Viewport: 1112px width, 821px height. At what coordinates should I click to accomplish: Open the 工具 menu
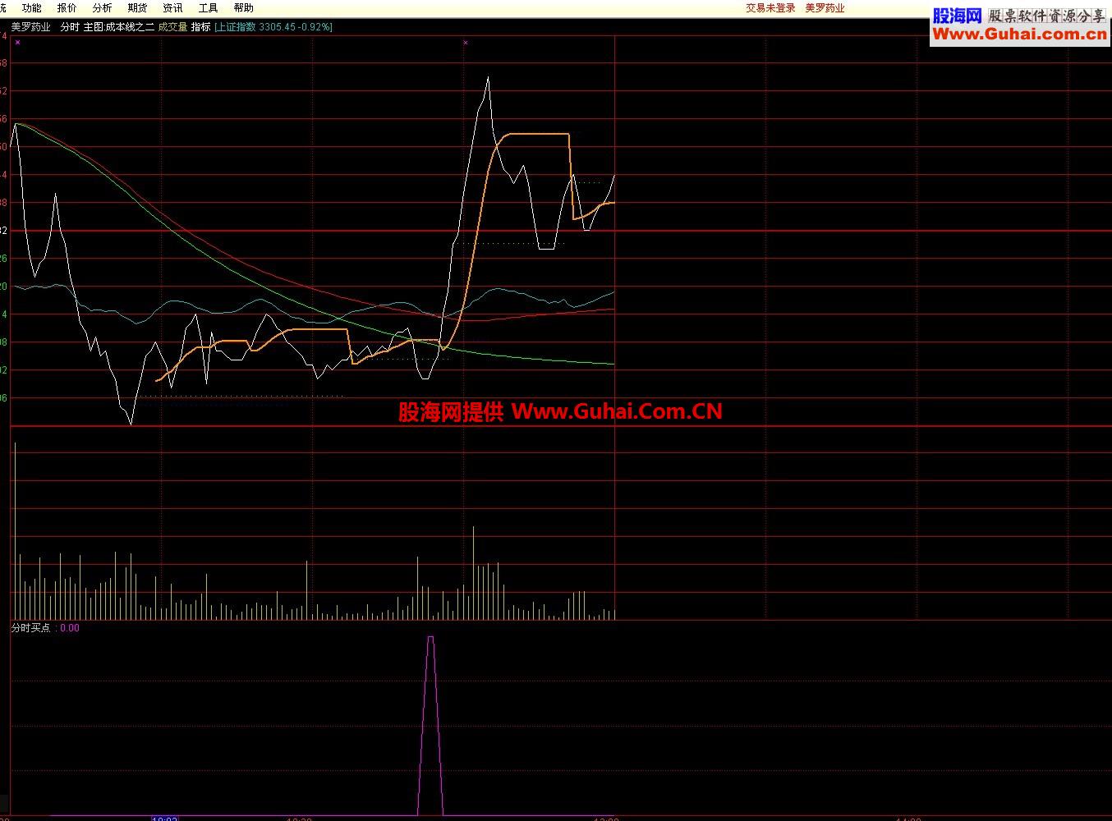coord(208,8)
